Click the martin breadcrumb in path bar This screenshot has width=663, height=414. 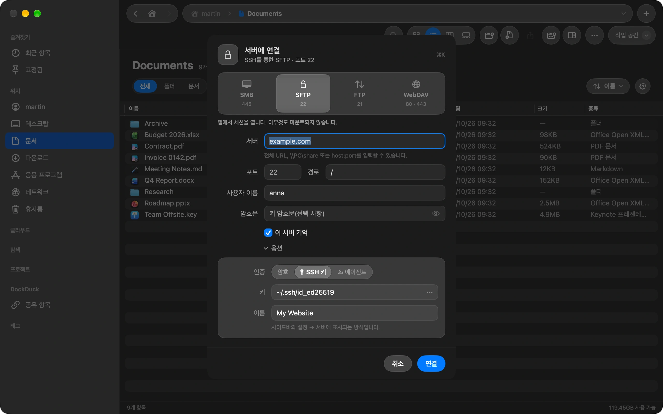coord(206,13)
